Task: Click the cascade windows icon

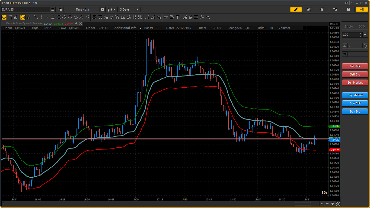Action: point(60,9)
